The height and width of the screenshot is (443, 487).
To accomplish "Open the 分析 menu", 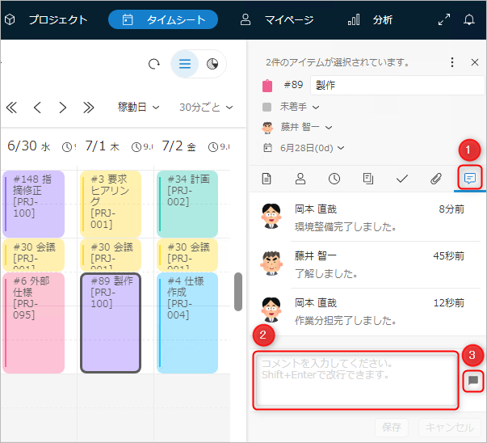I will [370, 19].
